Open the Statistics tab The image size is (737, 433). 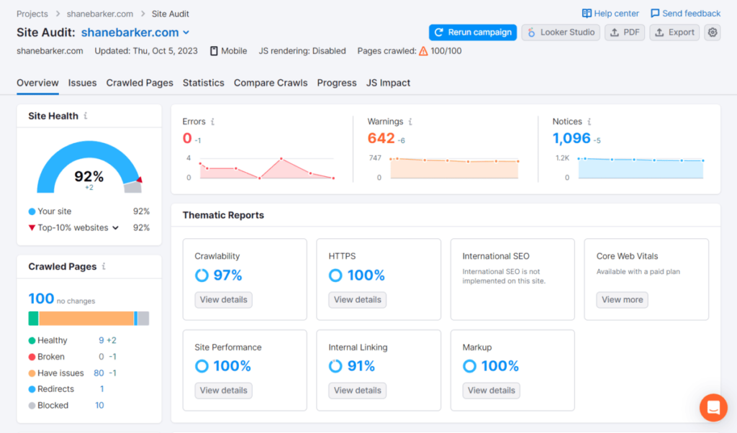click(x=204, y=83)
